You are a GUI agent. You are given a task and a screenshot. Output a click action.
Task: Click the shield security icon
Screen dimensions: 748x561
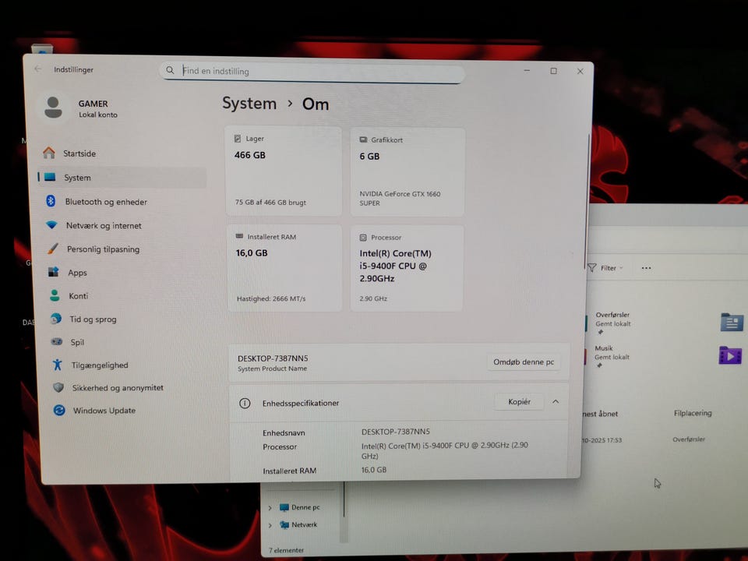58,387
